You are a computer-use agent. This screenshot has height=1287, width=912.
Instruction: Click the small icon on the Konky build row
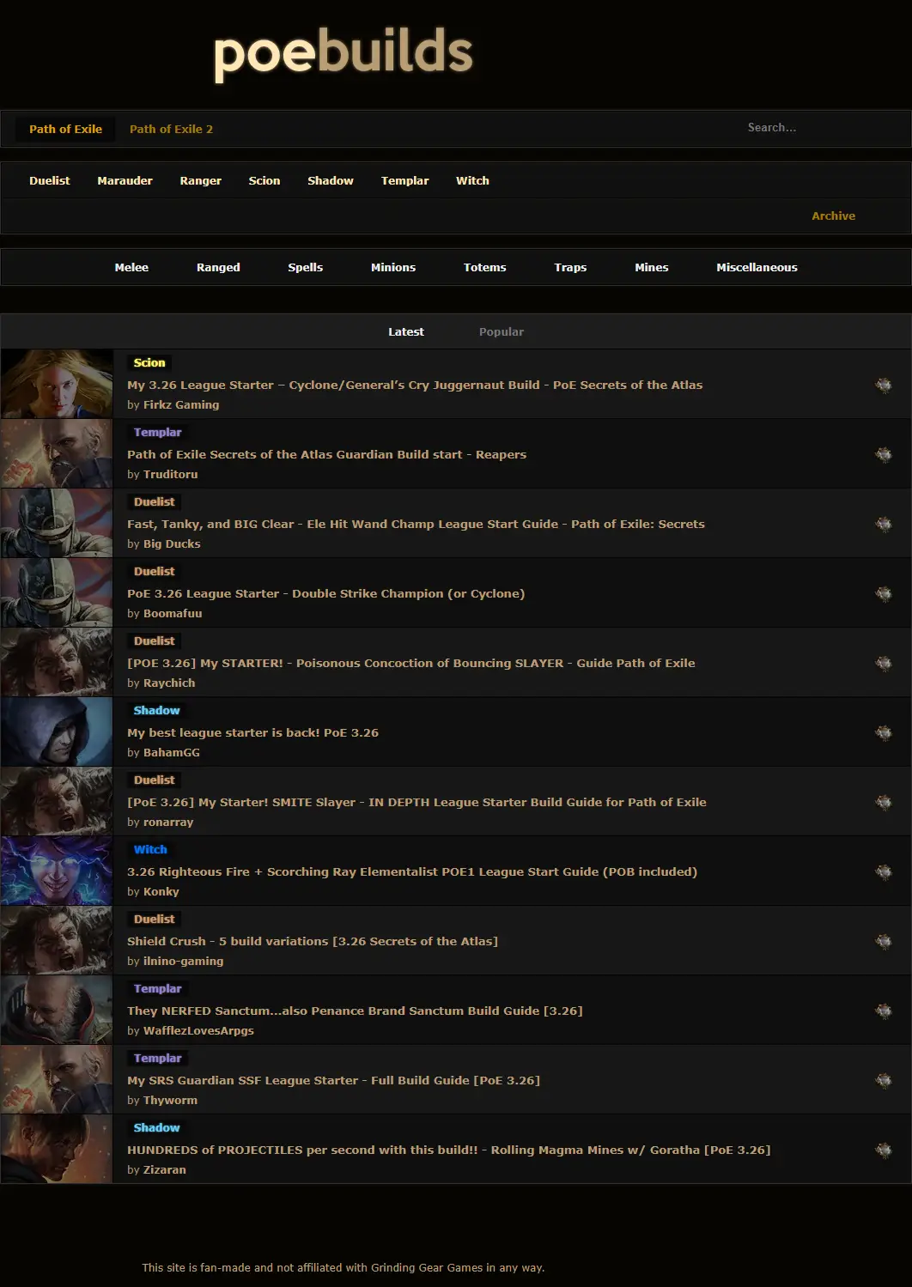coord(883,871)
